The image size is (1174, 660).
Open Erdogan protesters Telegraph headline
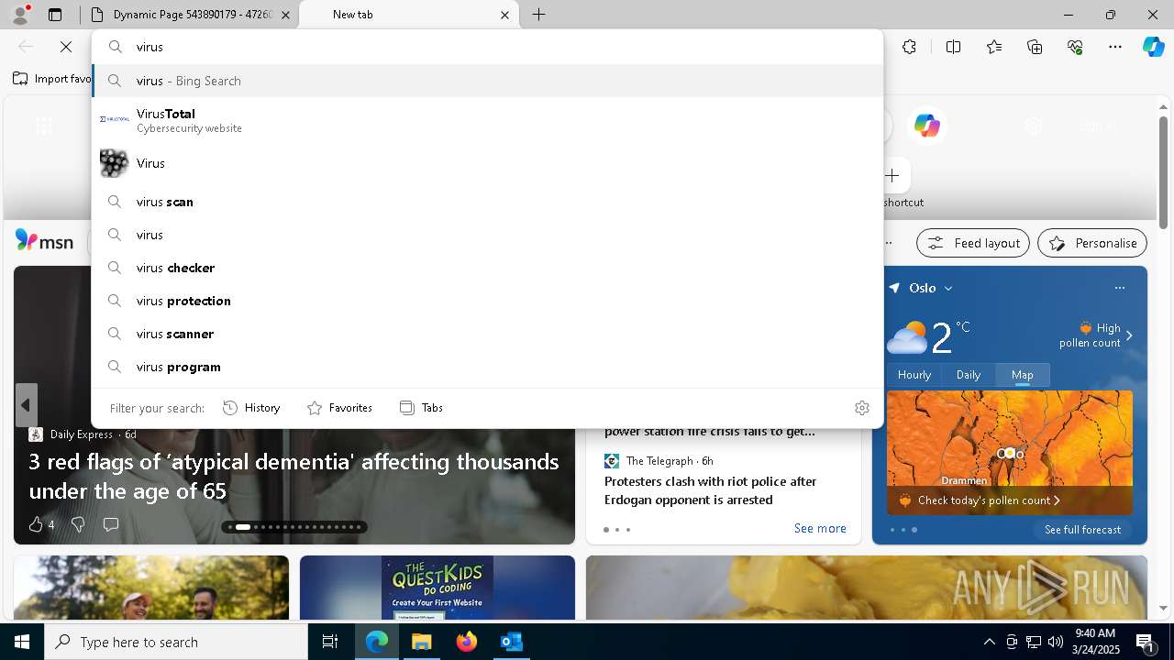click(x=710, y=490)
